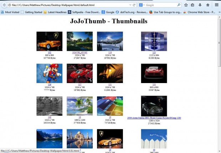
Task: Click the 102 image link
Action: pyautogui.click(x=50, y=53)
